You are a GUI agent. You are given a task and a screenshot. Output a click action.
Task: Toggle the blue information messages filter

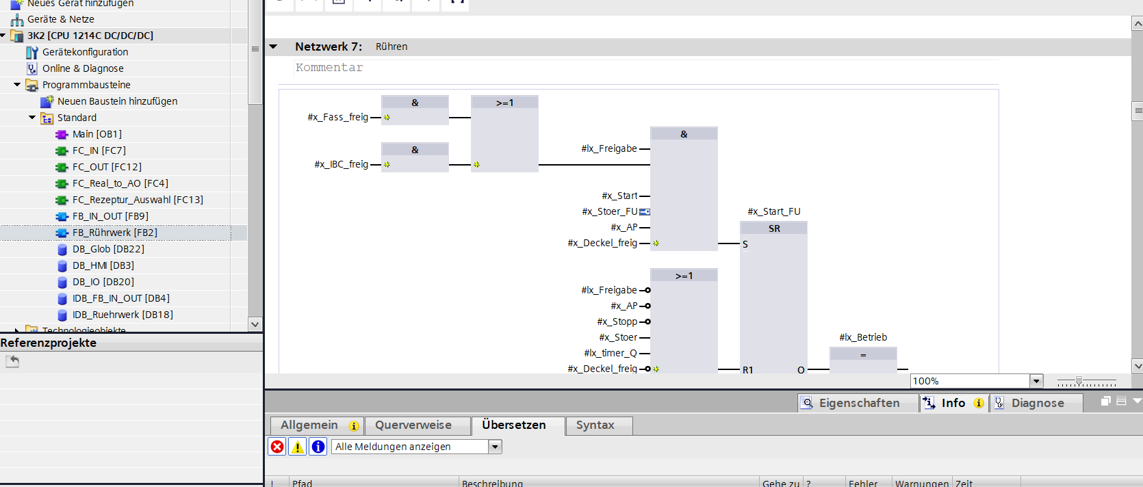(x=318, y=447)
